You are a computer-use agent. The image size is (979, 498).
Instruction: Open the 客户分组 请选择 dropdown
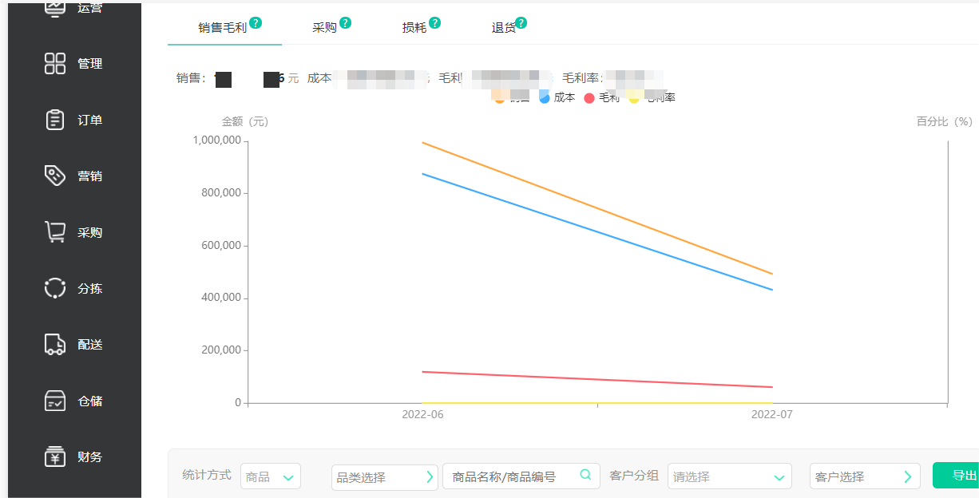[x=729, y=474]
